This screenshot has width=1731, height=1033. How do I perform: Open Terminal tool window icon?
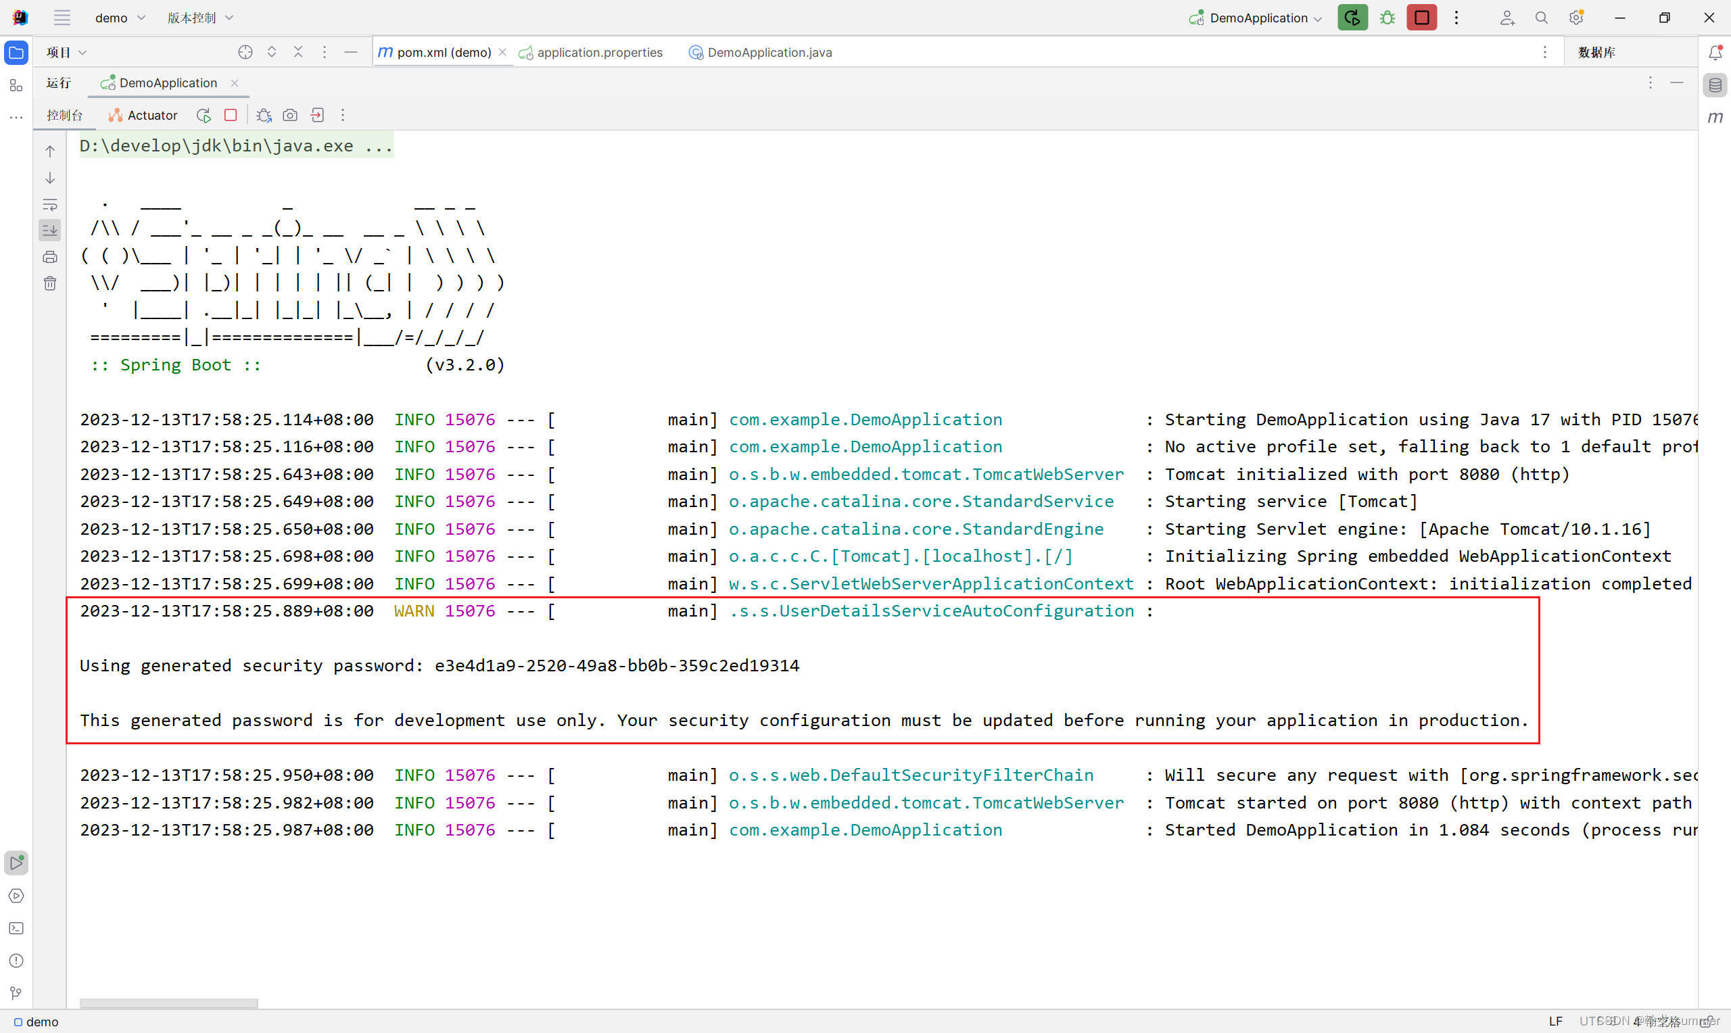[x=16, y=929]
